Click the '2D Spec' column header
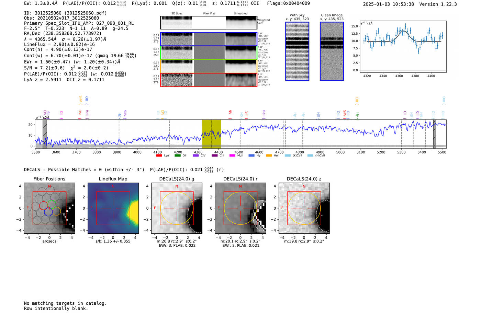The width and height of the screenshot is (481, 327). click(x=177, y=13)
